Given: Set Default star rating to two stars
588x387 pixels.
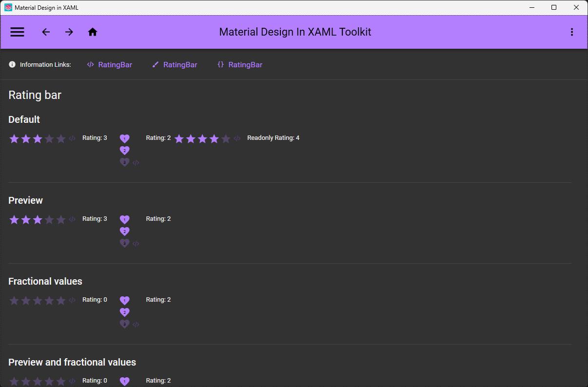Looking at the screenshot, I should (26, 139).
